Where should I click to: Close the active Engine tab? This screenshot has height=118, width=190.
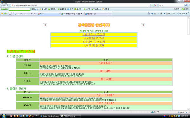point(59,14)
